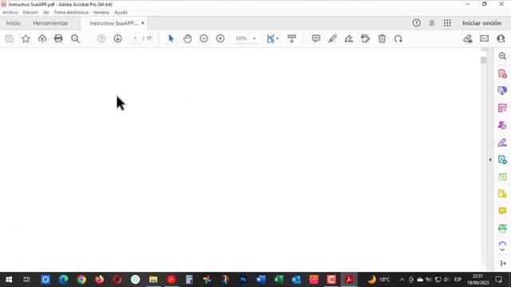The image size is (511, 287).
Task: Open the search tool in right pane
Action: pyautogui.click(x=502, y=57)
